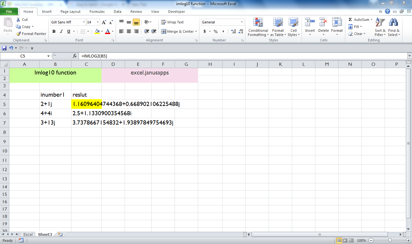Click the Merge & Center button
Viewport: 412px width, 244px height.
[177, 31]
